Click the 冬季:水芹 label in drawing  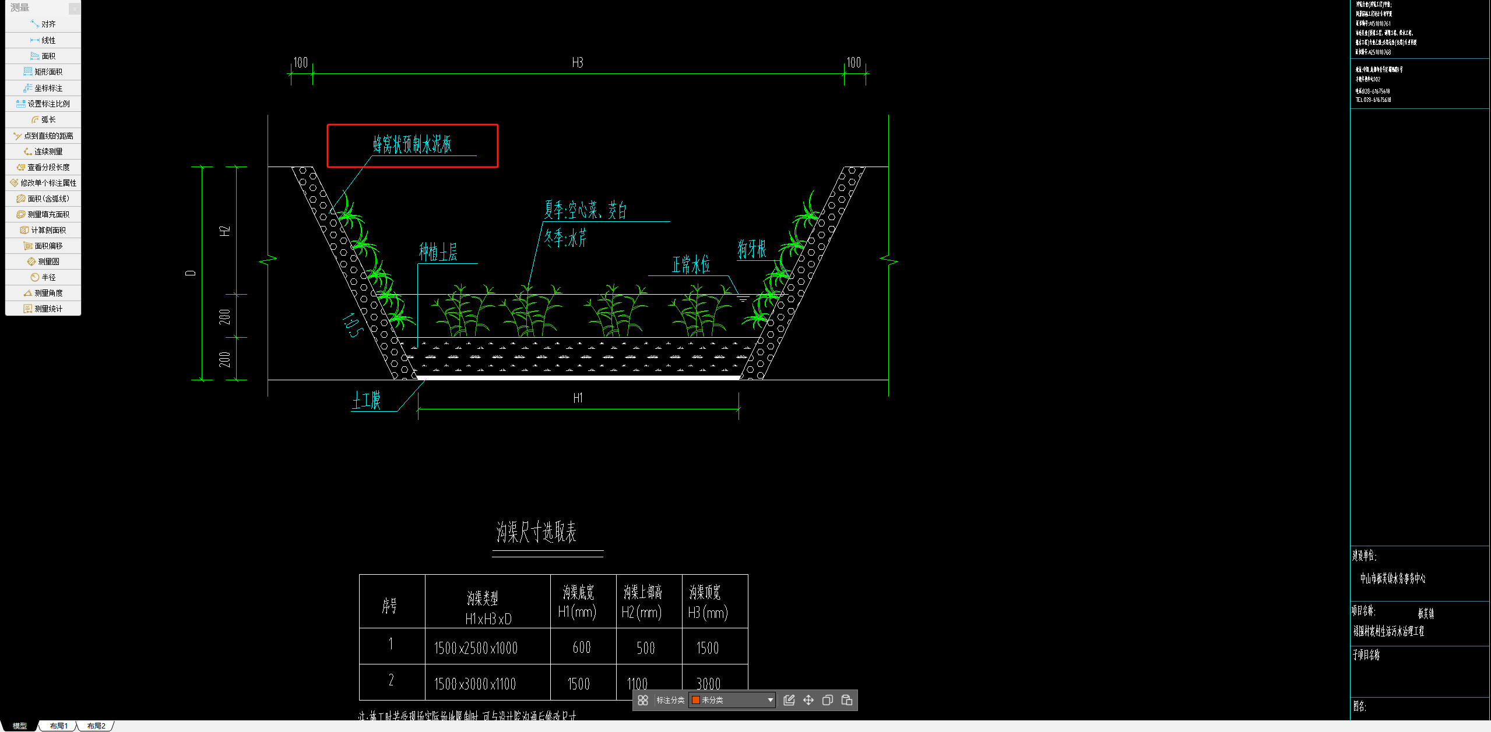click(x=565, y=238)
